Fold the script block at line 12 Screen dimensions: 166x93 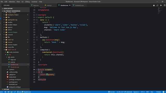[37, 15]
